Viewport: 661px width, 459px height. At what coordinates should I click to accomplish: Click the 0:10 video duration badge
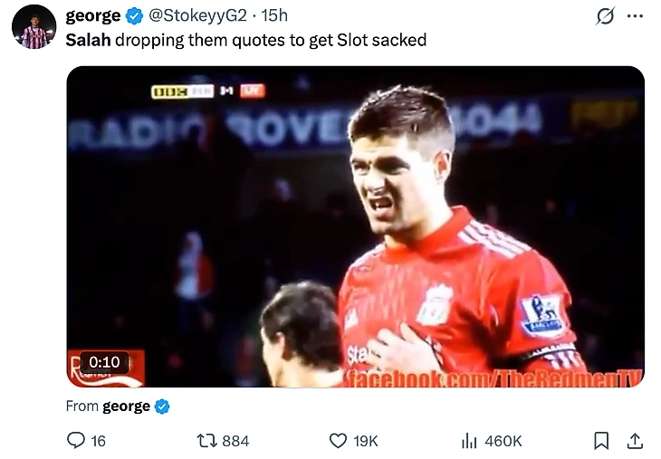[104, 361]
